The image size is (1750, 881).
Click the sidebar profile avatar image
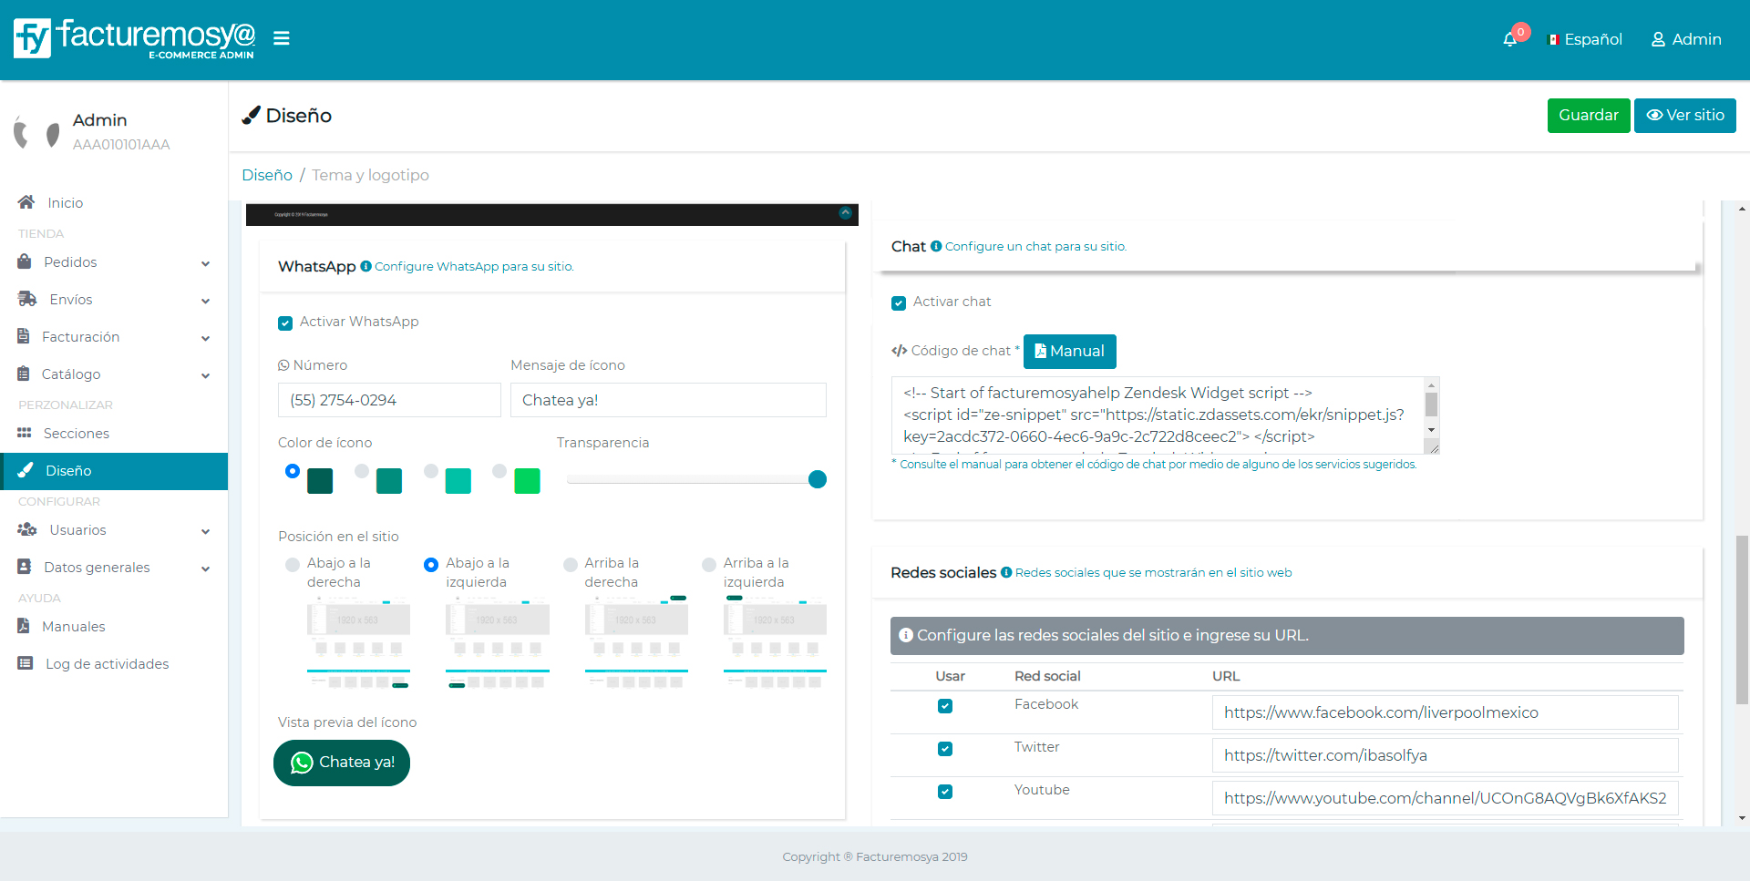pyautogui.click(x=37, y=132)
